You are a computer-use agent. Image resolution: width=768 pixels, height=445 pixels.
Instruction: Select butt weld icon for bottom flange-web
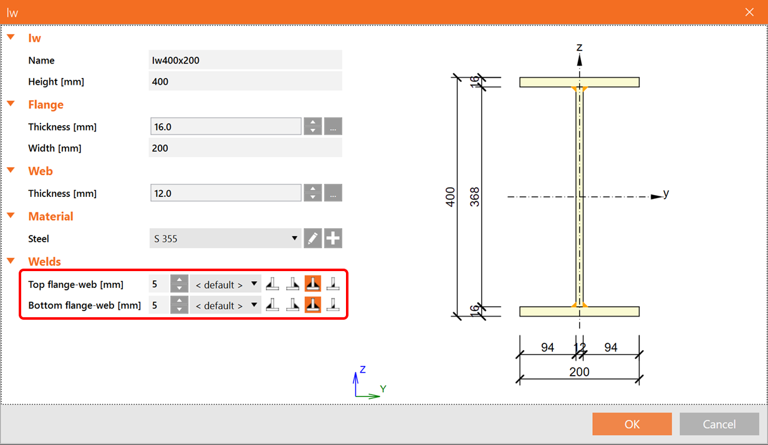click(334, 305)
